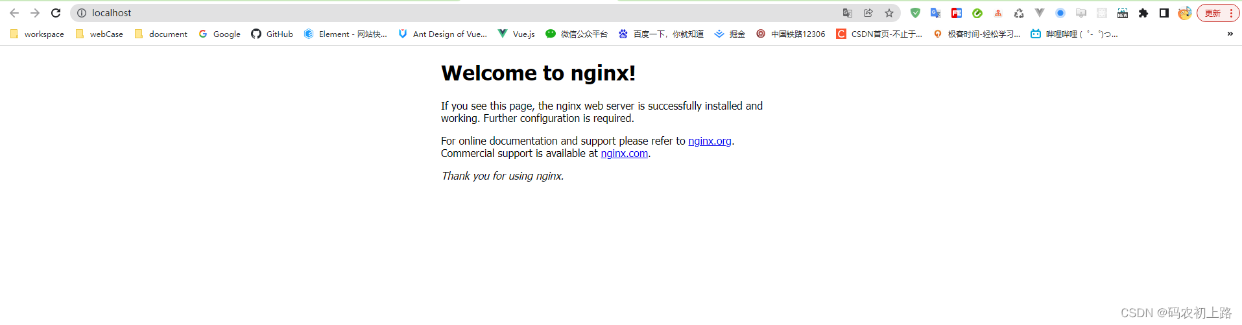Open the 微信公众平台 bookmark
Screen dimensions: 1242x325
click(x=577, y=34)
